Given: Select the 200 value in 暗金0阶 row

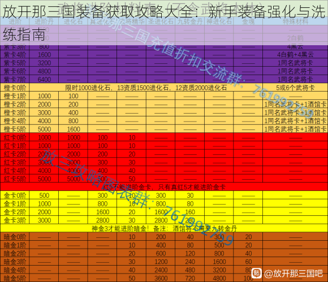Looking at the screenshot, I should (161, 237).
